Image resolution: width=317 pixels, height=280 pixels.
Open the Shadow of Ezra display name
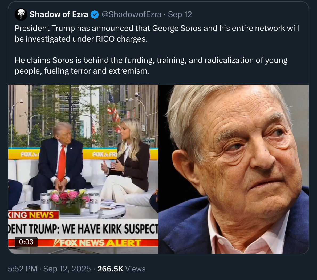pos(59,14)
